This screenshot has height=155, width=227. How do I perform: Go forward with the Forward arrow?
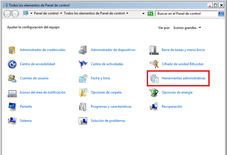(15, 14)
